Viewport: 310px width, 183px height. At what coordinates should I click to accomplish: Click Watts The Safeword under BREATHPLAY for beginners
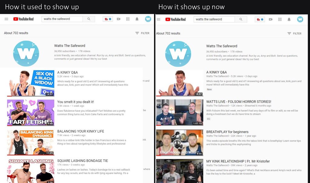tap(217, 136)
